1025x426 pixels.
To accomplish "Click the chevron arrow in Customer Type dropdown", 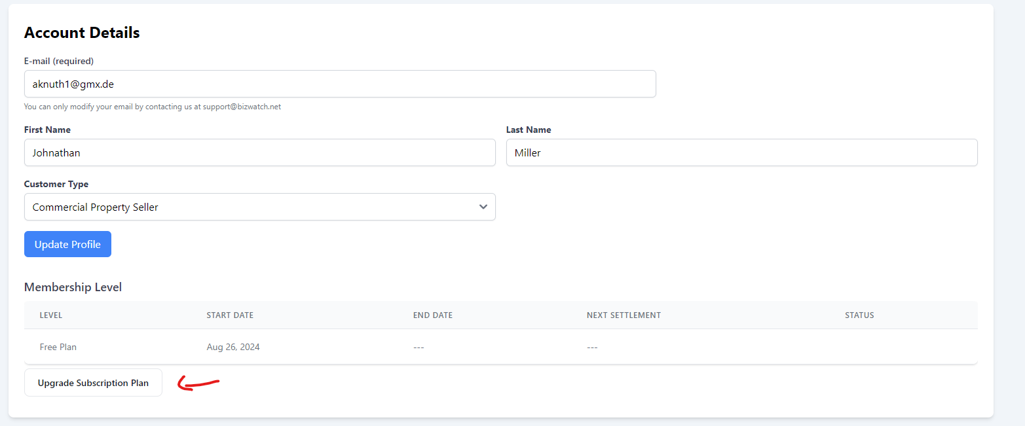I will pyautogui.click(x=483, y=207).
